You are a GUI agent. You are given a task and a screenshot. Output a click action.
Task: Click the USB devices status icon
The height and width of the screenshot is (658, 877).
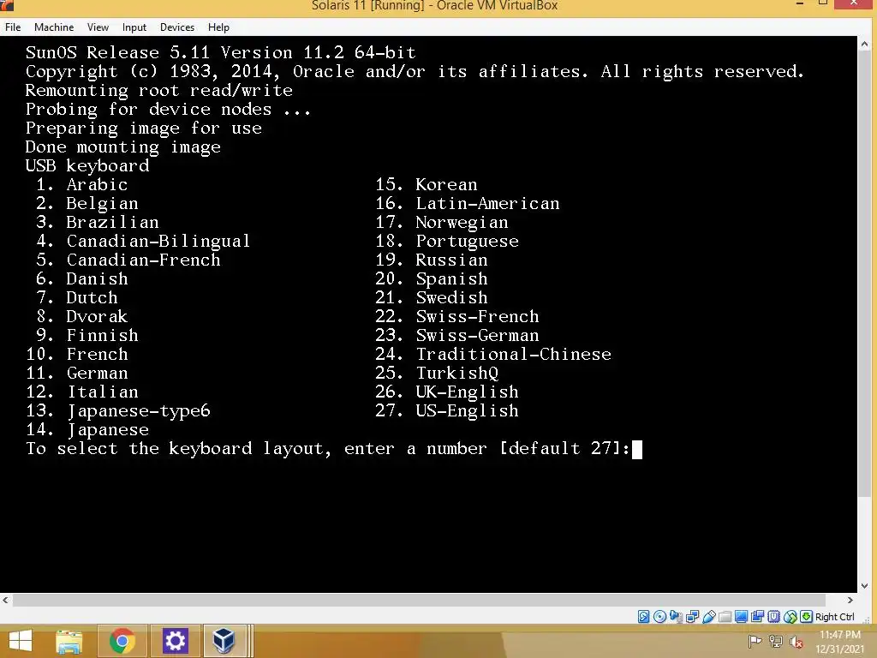coord(708,617)
